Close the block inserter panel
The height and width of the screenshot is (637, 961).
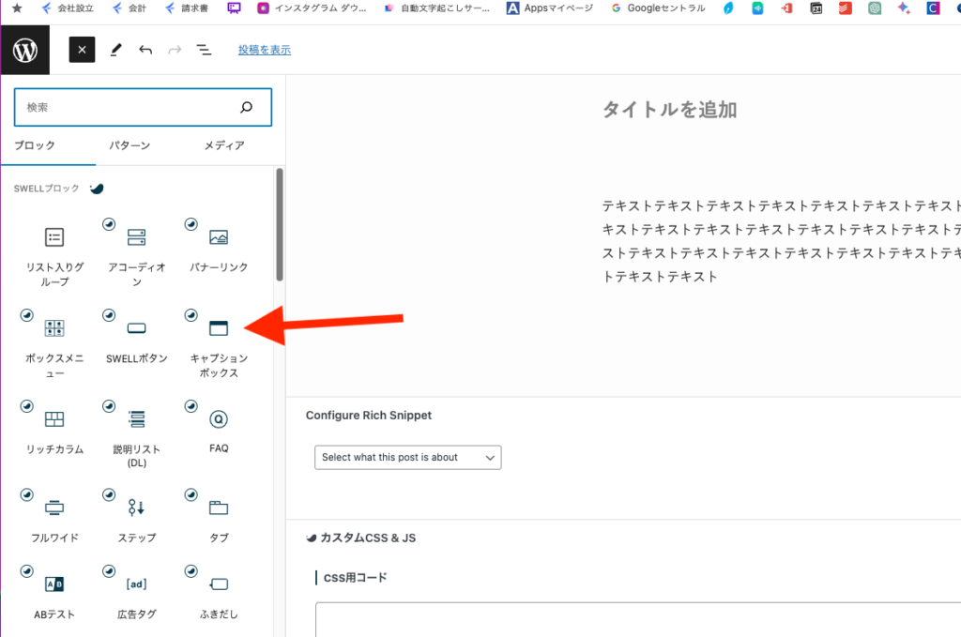click(x=82, y=50)
